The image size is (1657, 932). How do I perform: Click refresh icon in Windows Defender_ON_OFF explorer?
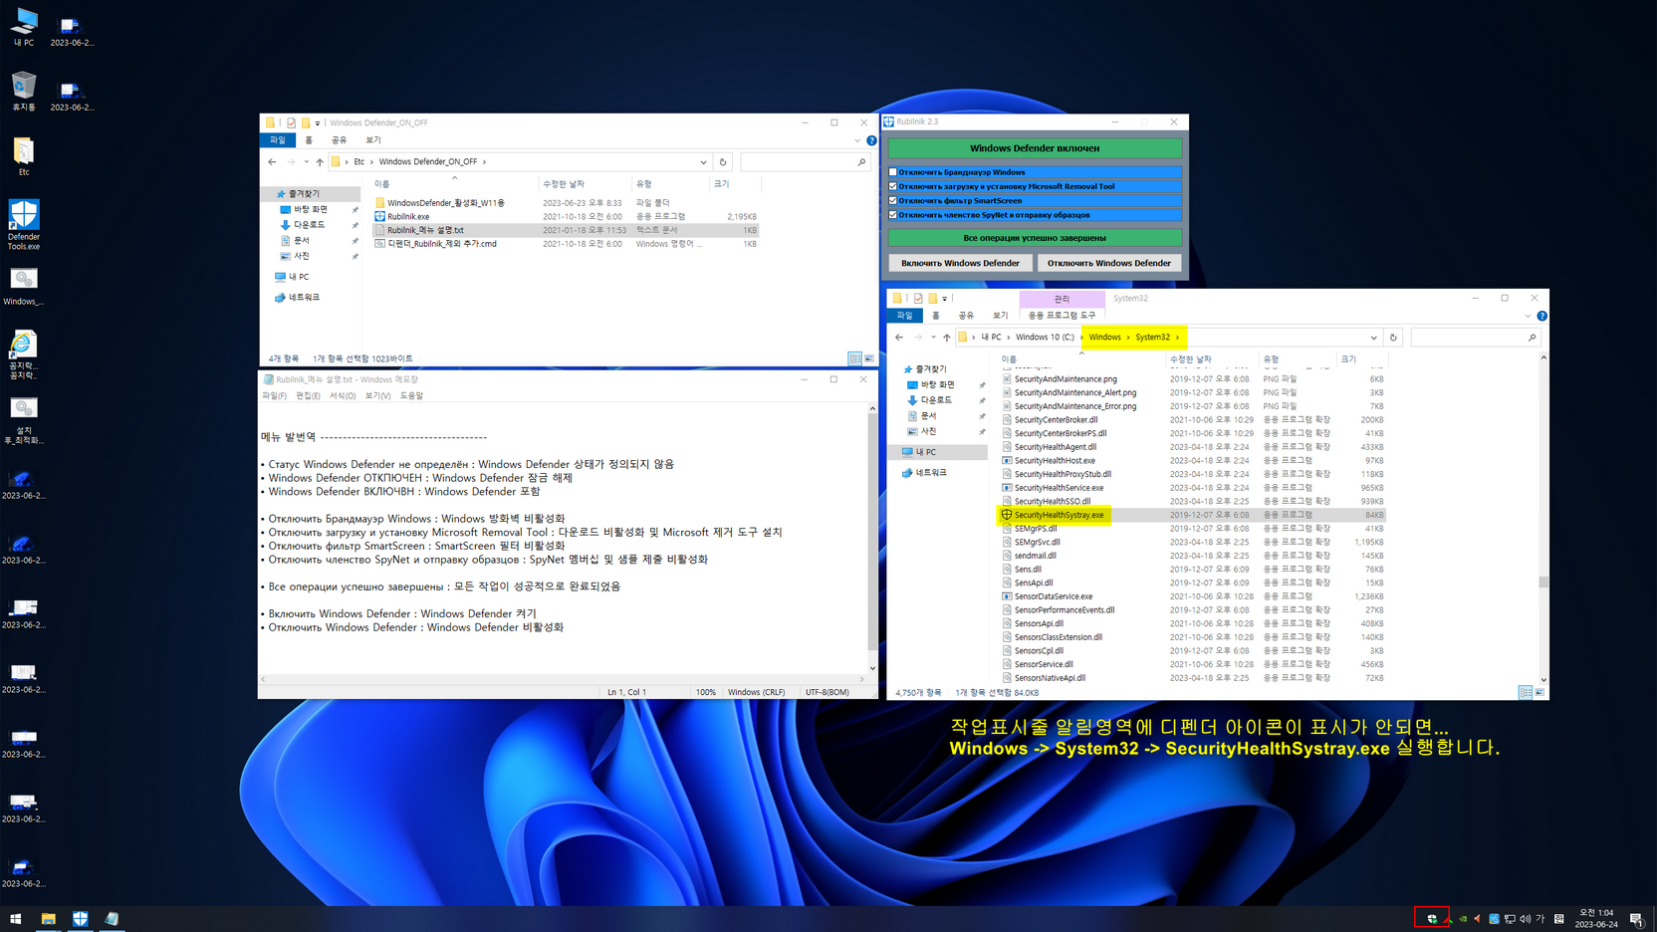point(723,161)
